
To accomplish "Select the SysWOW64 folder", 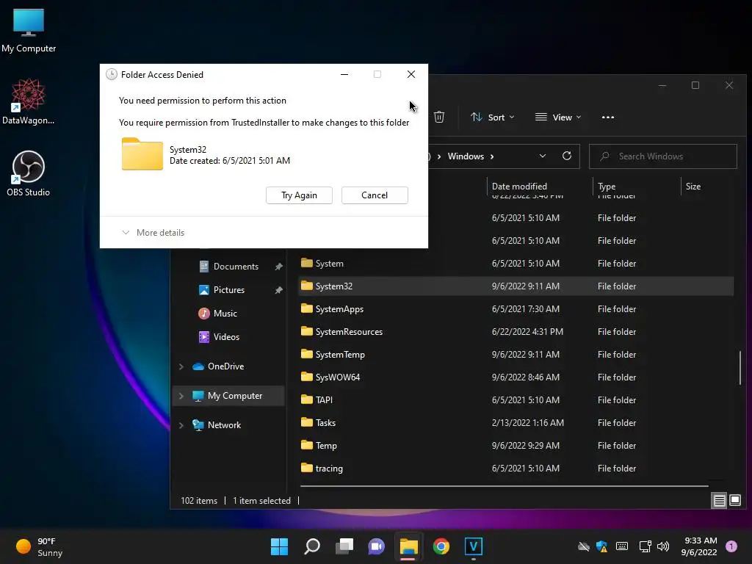I will (516, 377).
